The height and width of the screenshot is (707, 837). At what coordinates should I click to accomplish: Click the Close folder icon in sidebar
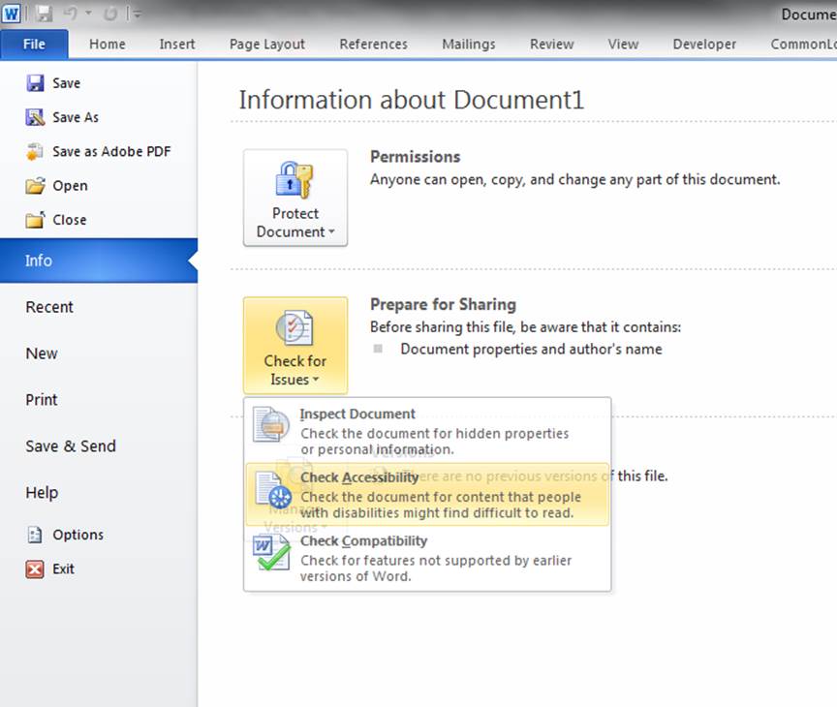(x=35, y=220)
